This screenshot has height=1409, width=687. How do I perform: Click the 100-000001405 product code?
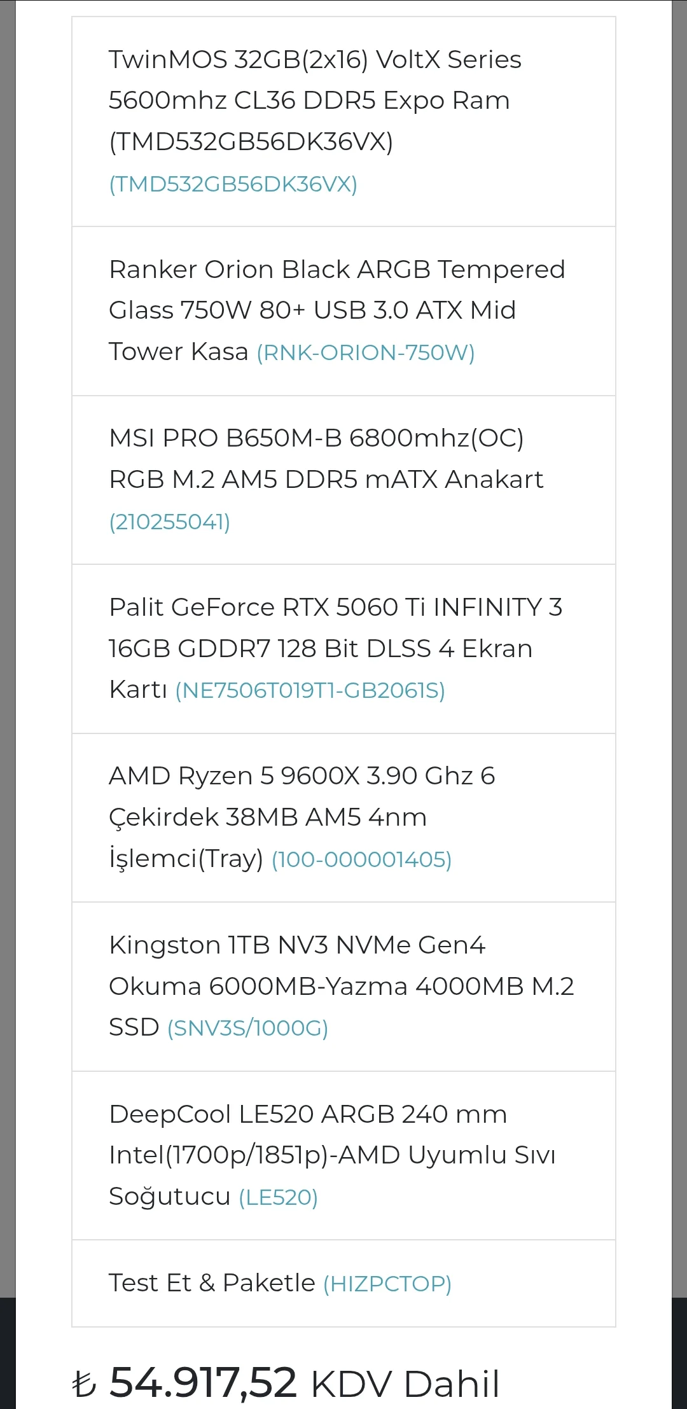(x=361, y=860)
